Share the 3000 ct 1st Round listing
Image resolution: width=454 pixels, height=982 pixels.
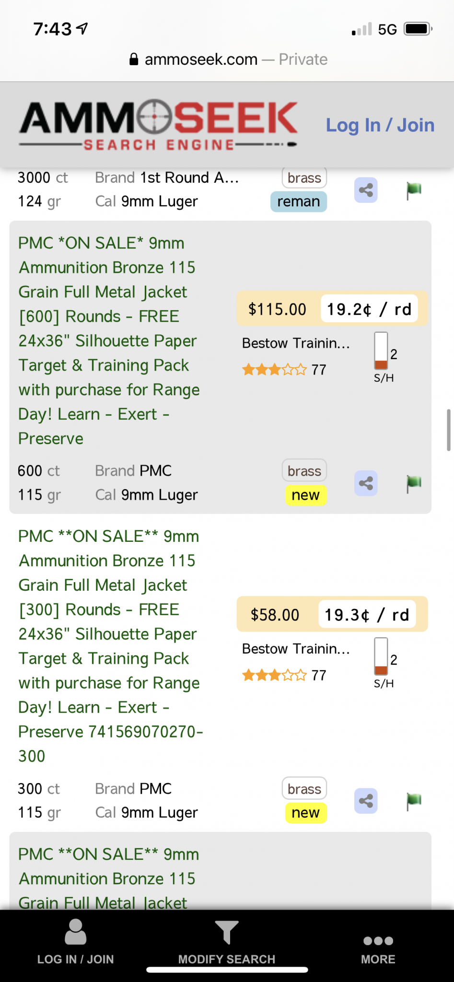pos(366,190)
